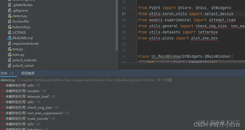Select Dockerfile in the project tree
This screenshot has height=130, width=245.
[21, 21]
